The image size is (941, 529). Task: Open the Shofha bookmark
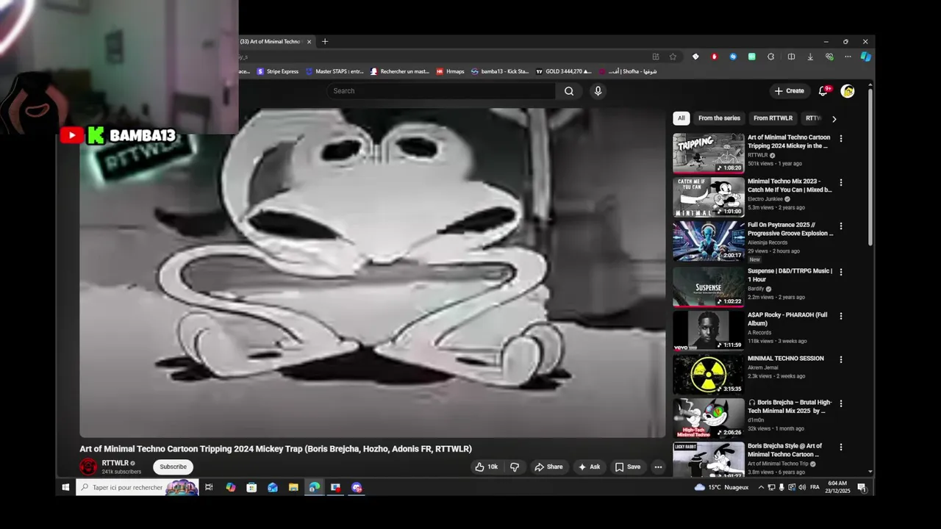[628, 71]
